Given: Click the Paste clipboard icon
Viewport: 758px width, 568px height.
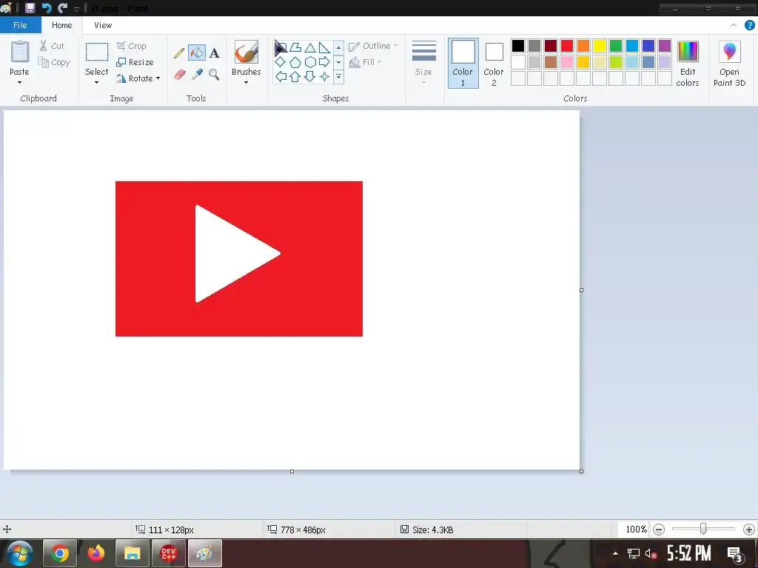Looking at the screenshot, I should (x=20, y=51).
